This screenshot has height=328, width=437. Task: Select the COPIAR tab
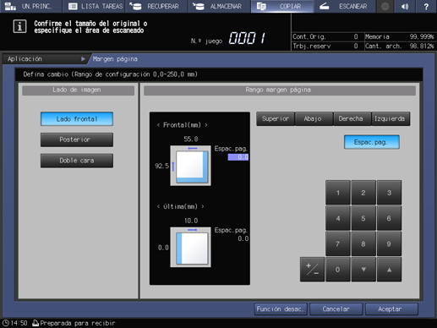(x=282, y=6)
